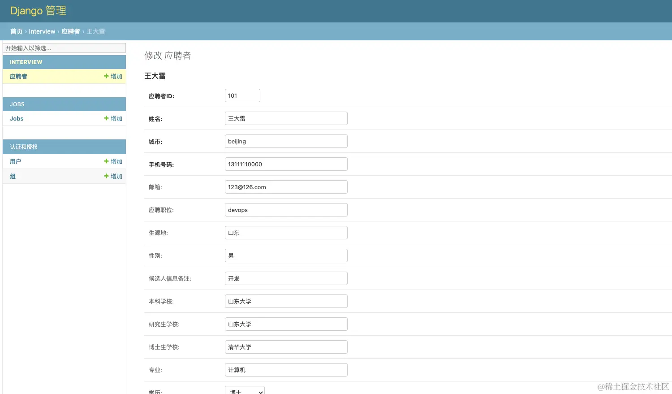672x394 pixels.
Task: Select 组 in the sidebar
Action: click(13, 176)
